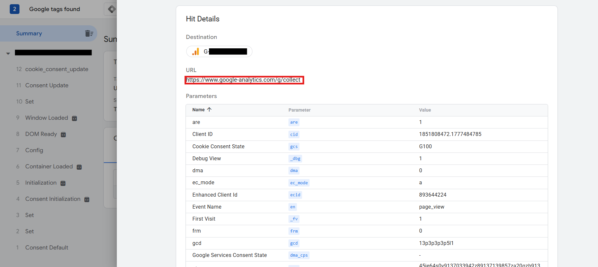The height and width of the screenshot is (267, 598).
Task: Click the 'en' parameter chip
Action: pyautogui.click(x=293, y=207)
